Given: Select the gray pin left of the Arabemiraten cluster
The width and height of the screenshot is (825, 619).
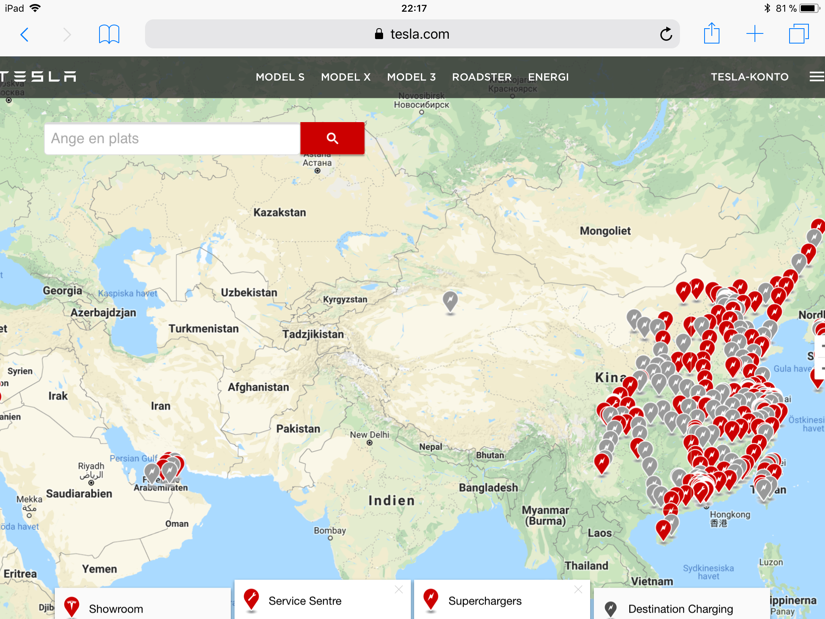Looking at the screenshot, I should (x=152, y=472).
